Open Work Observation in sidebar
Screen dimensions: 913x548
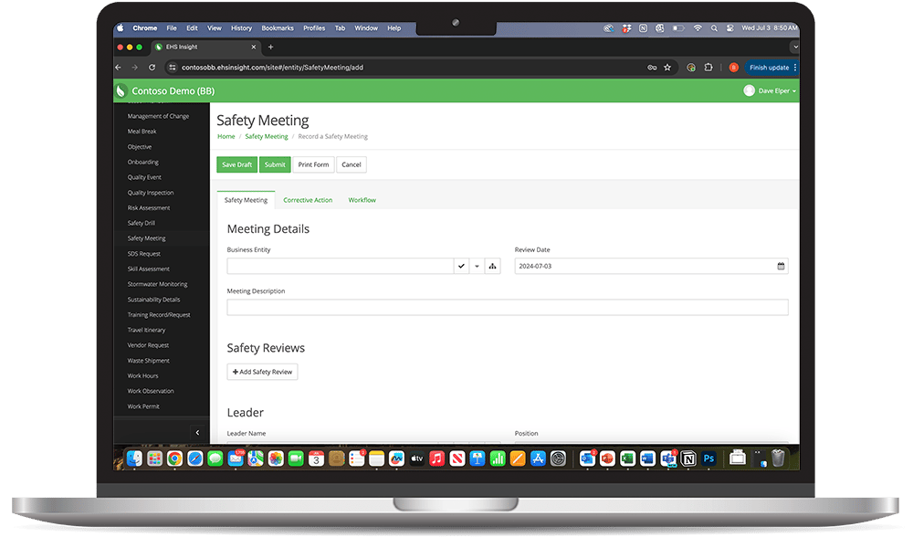(151, 391)
